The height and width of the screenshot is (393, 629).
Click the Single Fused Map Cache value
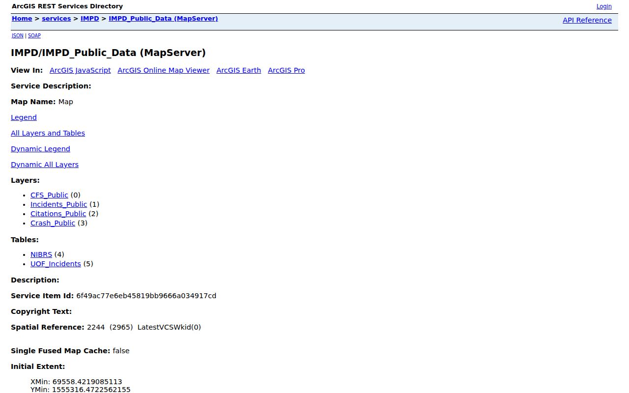[x=121, y=351]
